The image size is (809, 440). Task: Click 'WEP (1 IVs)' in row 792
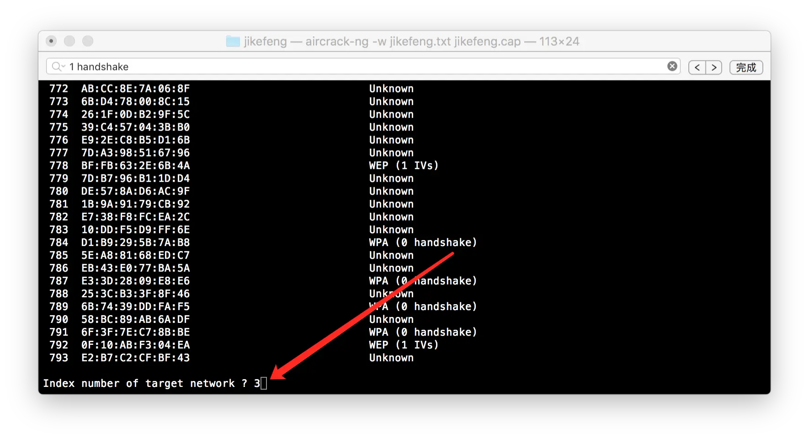404,345
